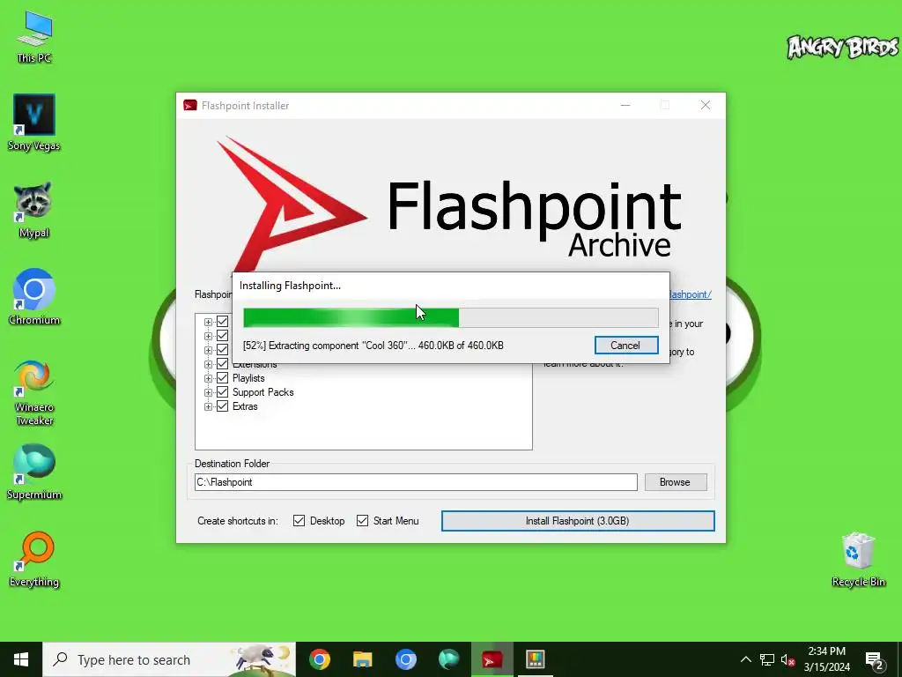Uncheck the Extras component checkbox

[223, 406]
